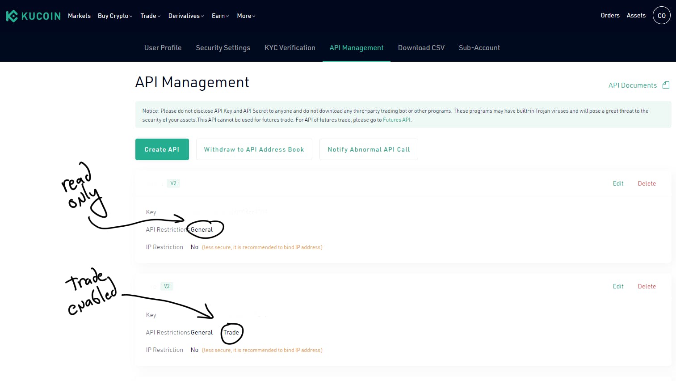This screenshot has width=676, height=381.
Task: Expand the Buy Crypto dropdown
Action: tap(115, 16)
